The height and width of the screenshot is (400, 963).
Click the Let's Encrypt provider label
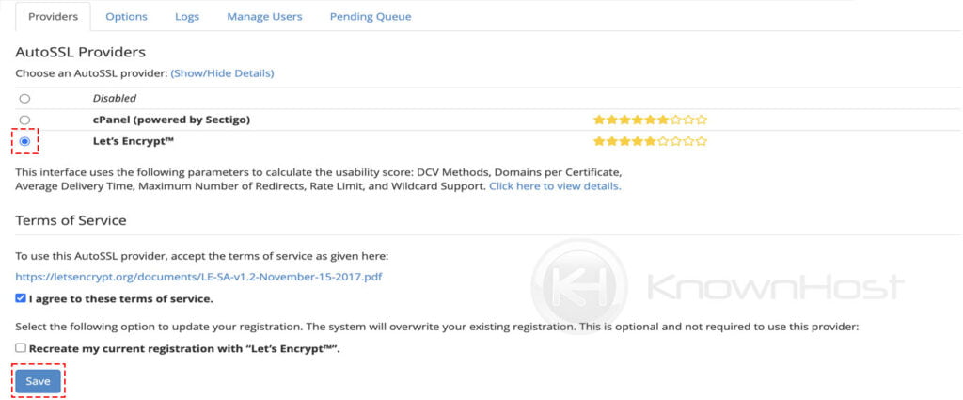(134, 141)
